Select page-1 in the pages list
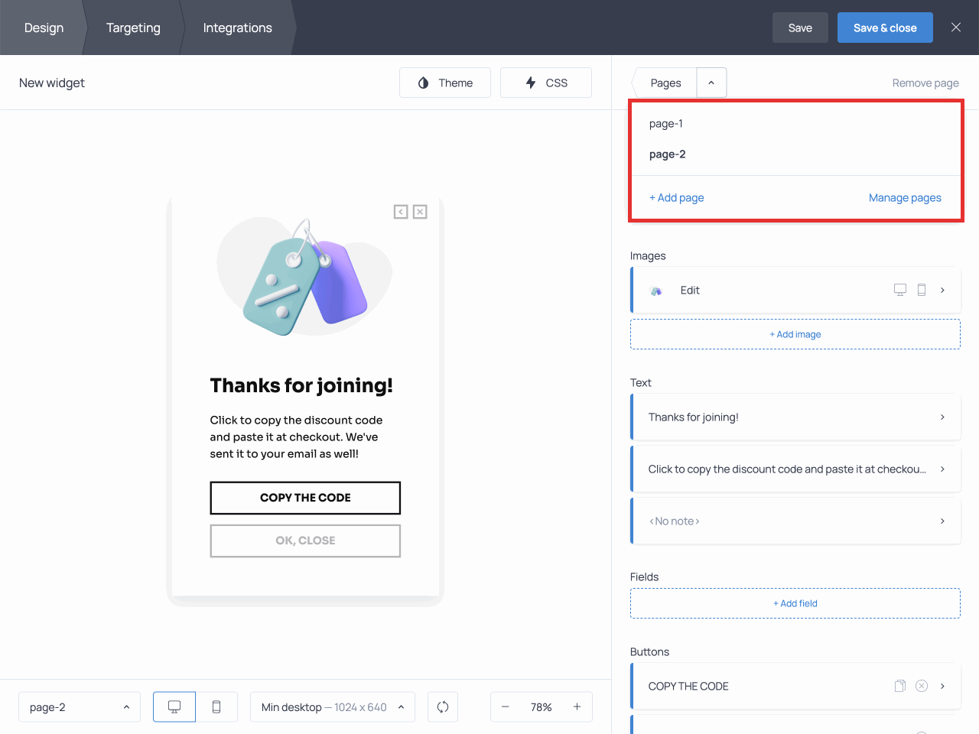The height and width of the screenshot is (734, 979). tap(666, 124)
